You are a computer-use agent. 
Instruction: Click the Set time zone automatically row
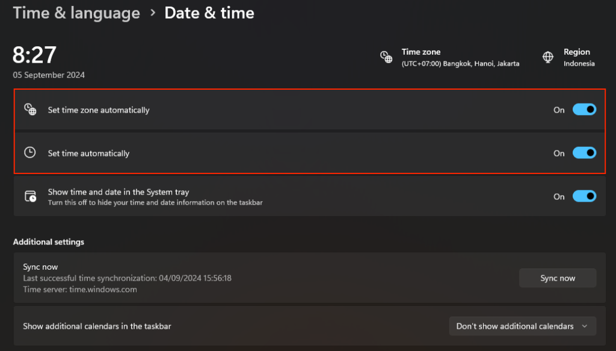[x=241, y=110]
